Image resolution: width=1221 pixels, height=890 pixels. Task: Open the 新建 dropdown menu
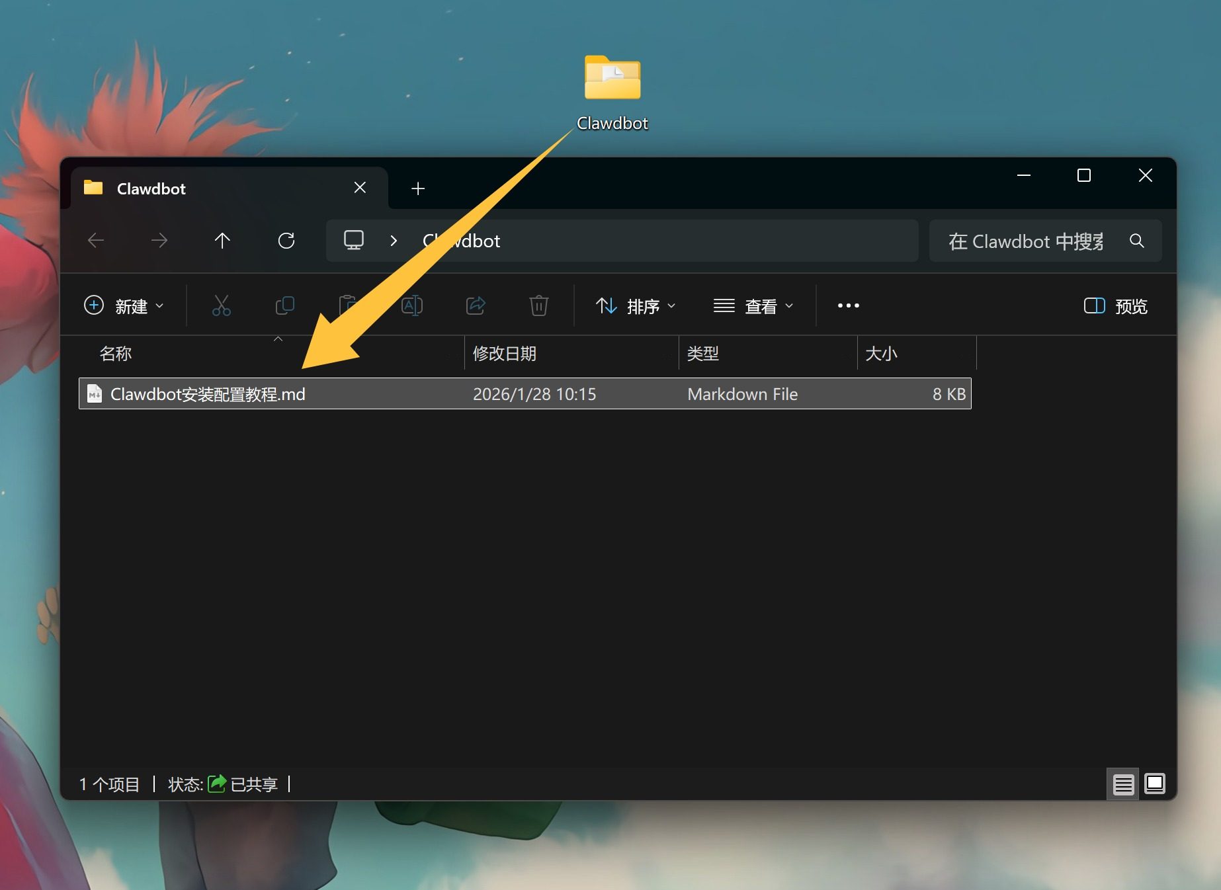(124, 306)
